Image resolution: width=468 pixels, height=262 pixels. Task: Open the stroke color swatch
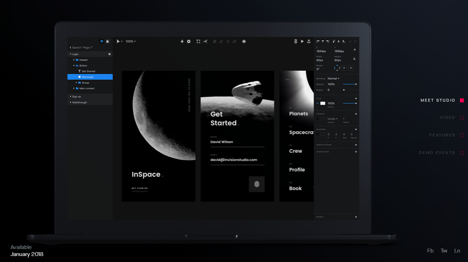pyautogui.click(x=323, y=119)
